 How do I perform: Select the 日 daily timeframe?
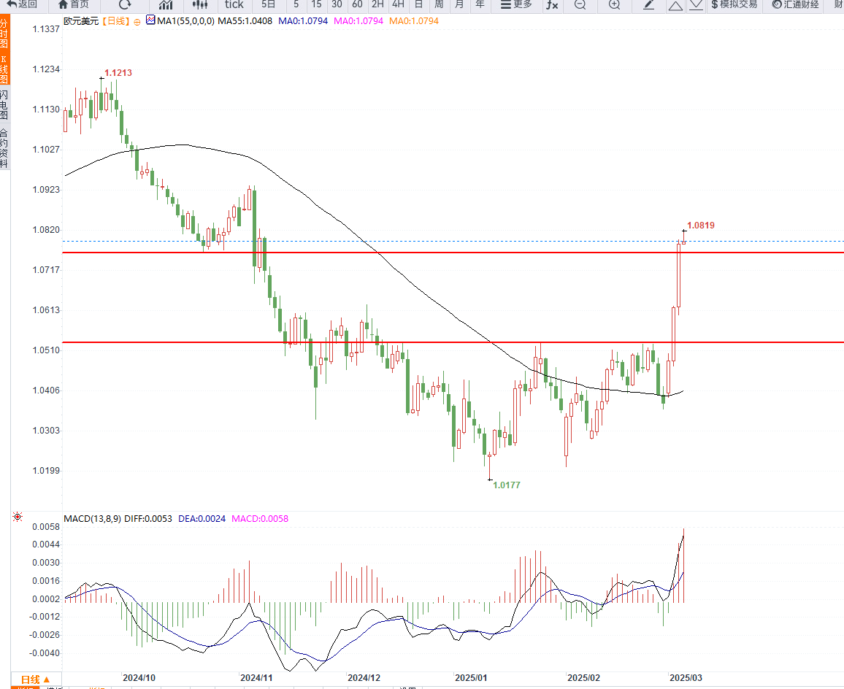pos(419,5)
